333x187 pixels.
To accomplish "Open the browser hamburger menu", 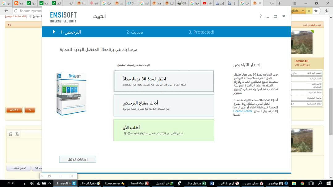I will 295,3.
